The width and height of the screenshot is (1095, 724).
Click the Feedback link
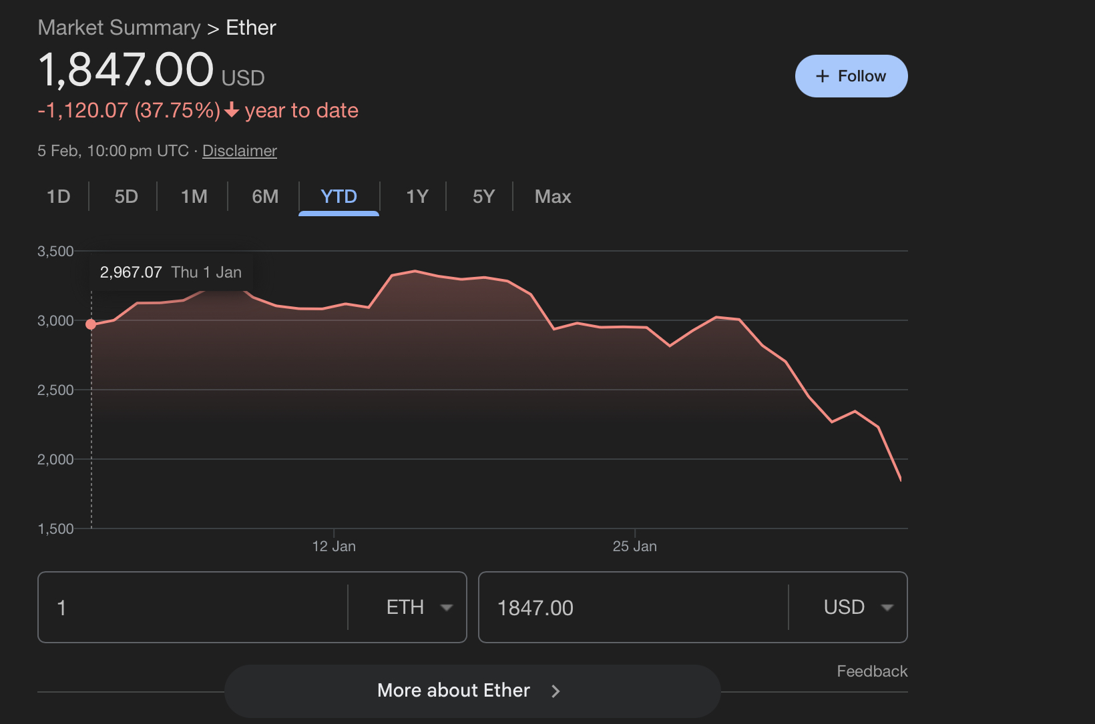pyautogui.click(x=872, y=671)
